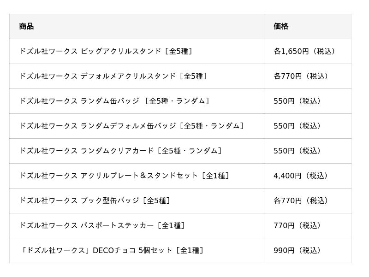Select the ブック型缶バッジ product name cell
Viewport: 369px width, 277px height.
[95, 200]
